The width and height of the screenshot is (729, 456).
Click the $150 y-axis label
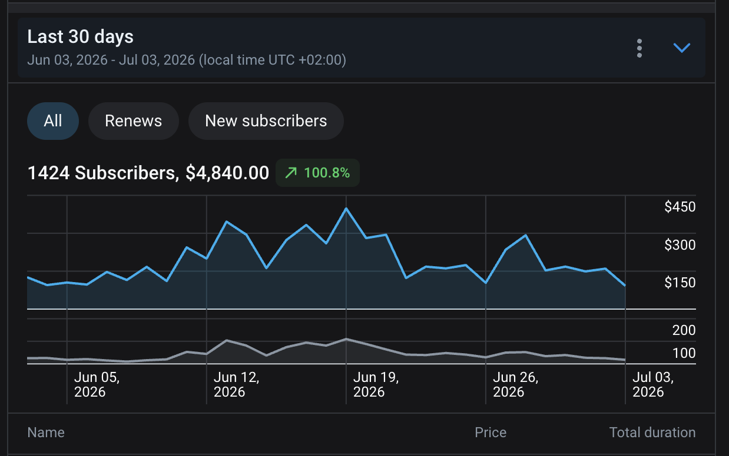(x=680, y=283)
